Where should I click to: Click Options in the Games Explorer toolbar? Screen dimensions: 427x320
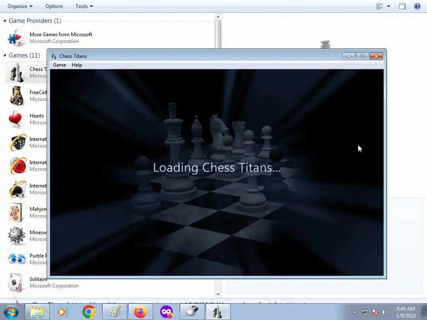click(x=54, y=6)
